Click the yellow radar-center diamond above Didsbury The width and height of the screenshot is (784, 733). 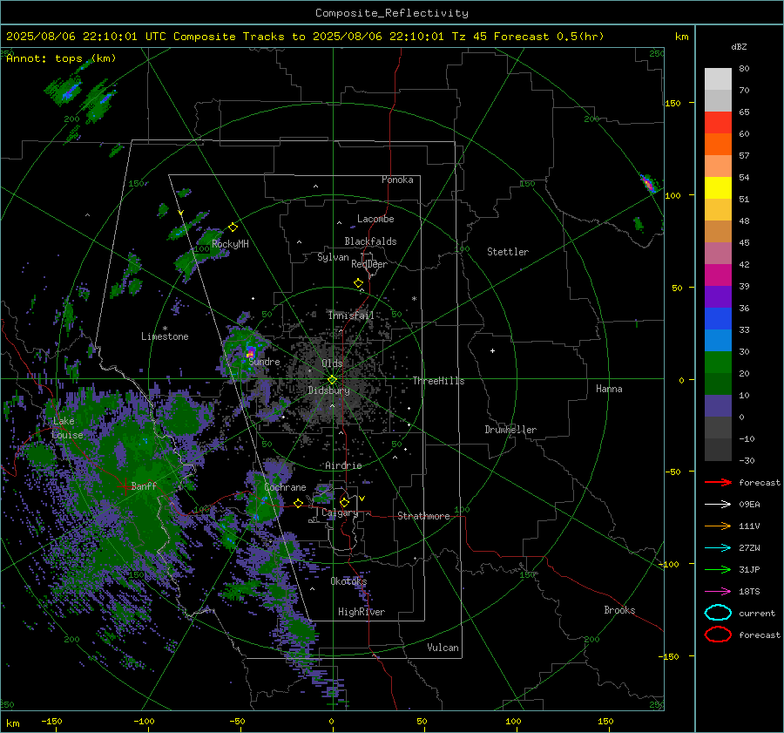332,380
